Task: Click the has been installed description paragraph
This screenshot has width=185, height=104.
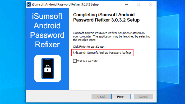Action: pos(112,36)
